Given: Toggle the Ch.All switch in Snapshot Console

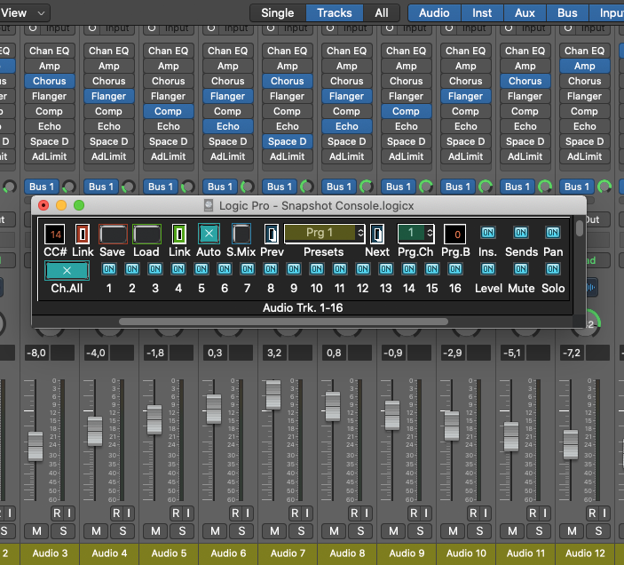Looking at the screenshot, I should click(67, 271).
